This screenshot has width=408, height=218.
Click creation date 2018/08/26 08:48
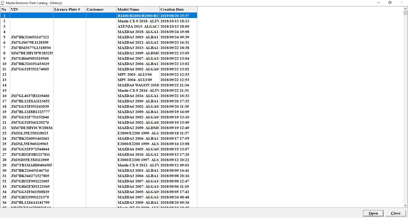pyautogui.click(x=175, y=197)
